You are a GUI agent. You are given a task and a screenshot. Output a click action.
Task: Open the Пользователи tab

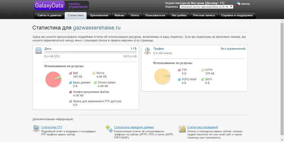tap(155, 15)
